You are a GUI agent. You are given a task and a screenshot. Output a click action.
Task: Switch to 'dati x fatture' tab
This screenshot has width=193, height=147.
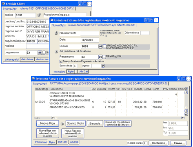(27, 59)
